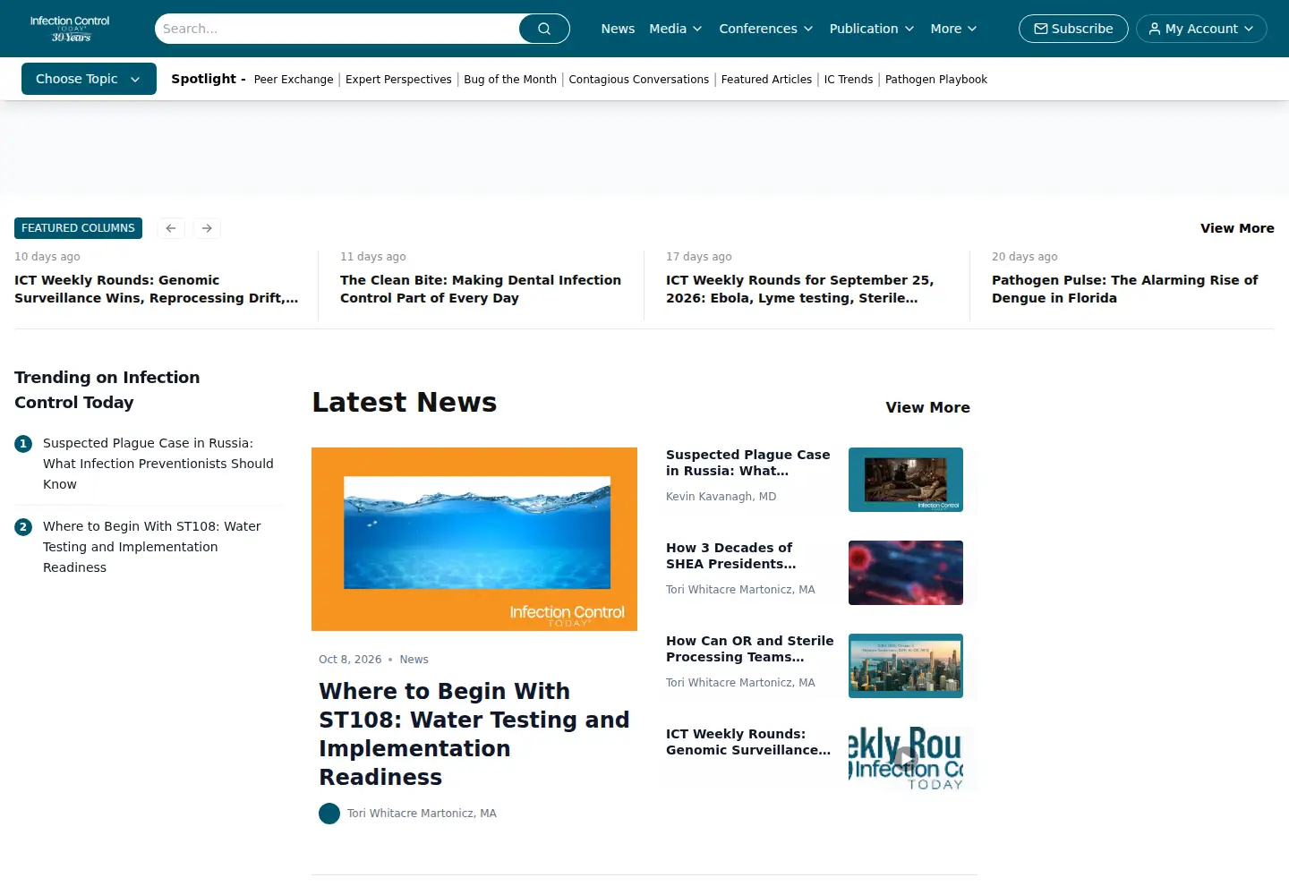The height and width of the screenshot is (895, 1289).
Task: Click the author avatar beside Tori Whitacre Martonicz
Action: click(329, 814)
